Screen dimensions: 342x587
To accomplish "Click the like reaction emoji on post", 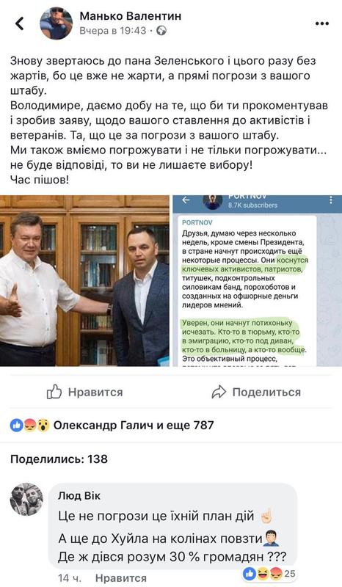I will 16,426.
